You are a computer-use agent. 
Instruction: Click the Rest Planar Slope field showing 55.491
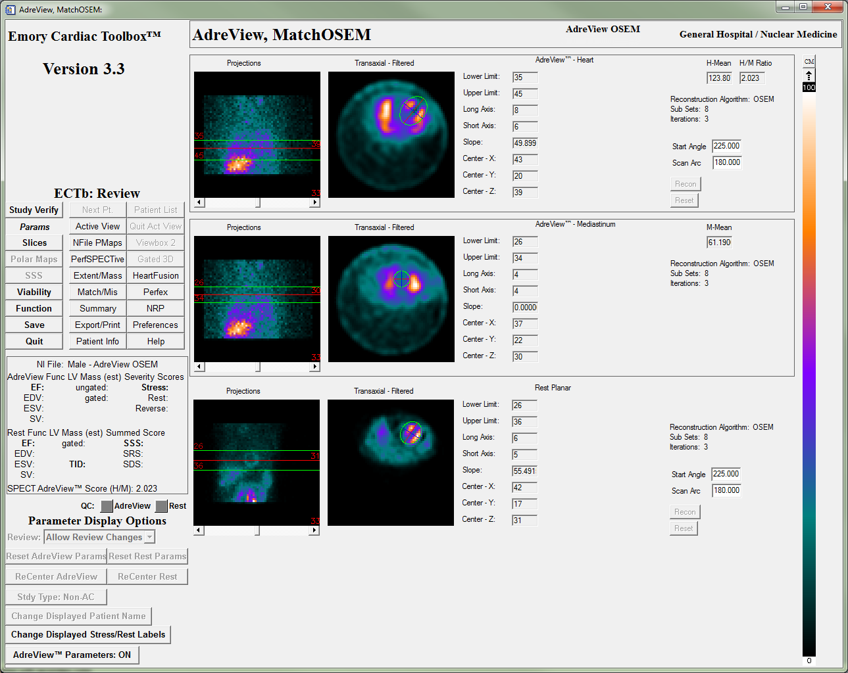pos(524,471)
